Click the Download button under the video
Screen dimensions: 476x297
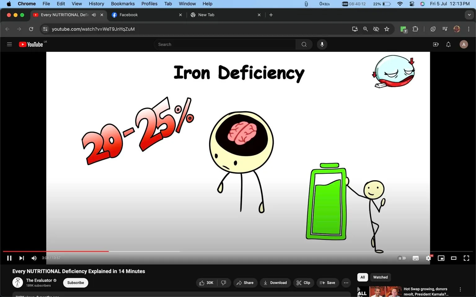[x=275, y=282]
